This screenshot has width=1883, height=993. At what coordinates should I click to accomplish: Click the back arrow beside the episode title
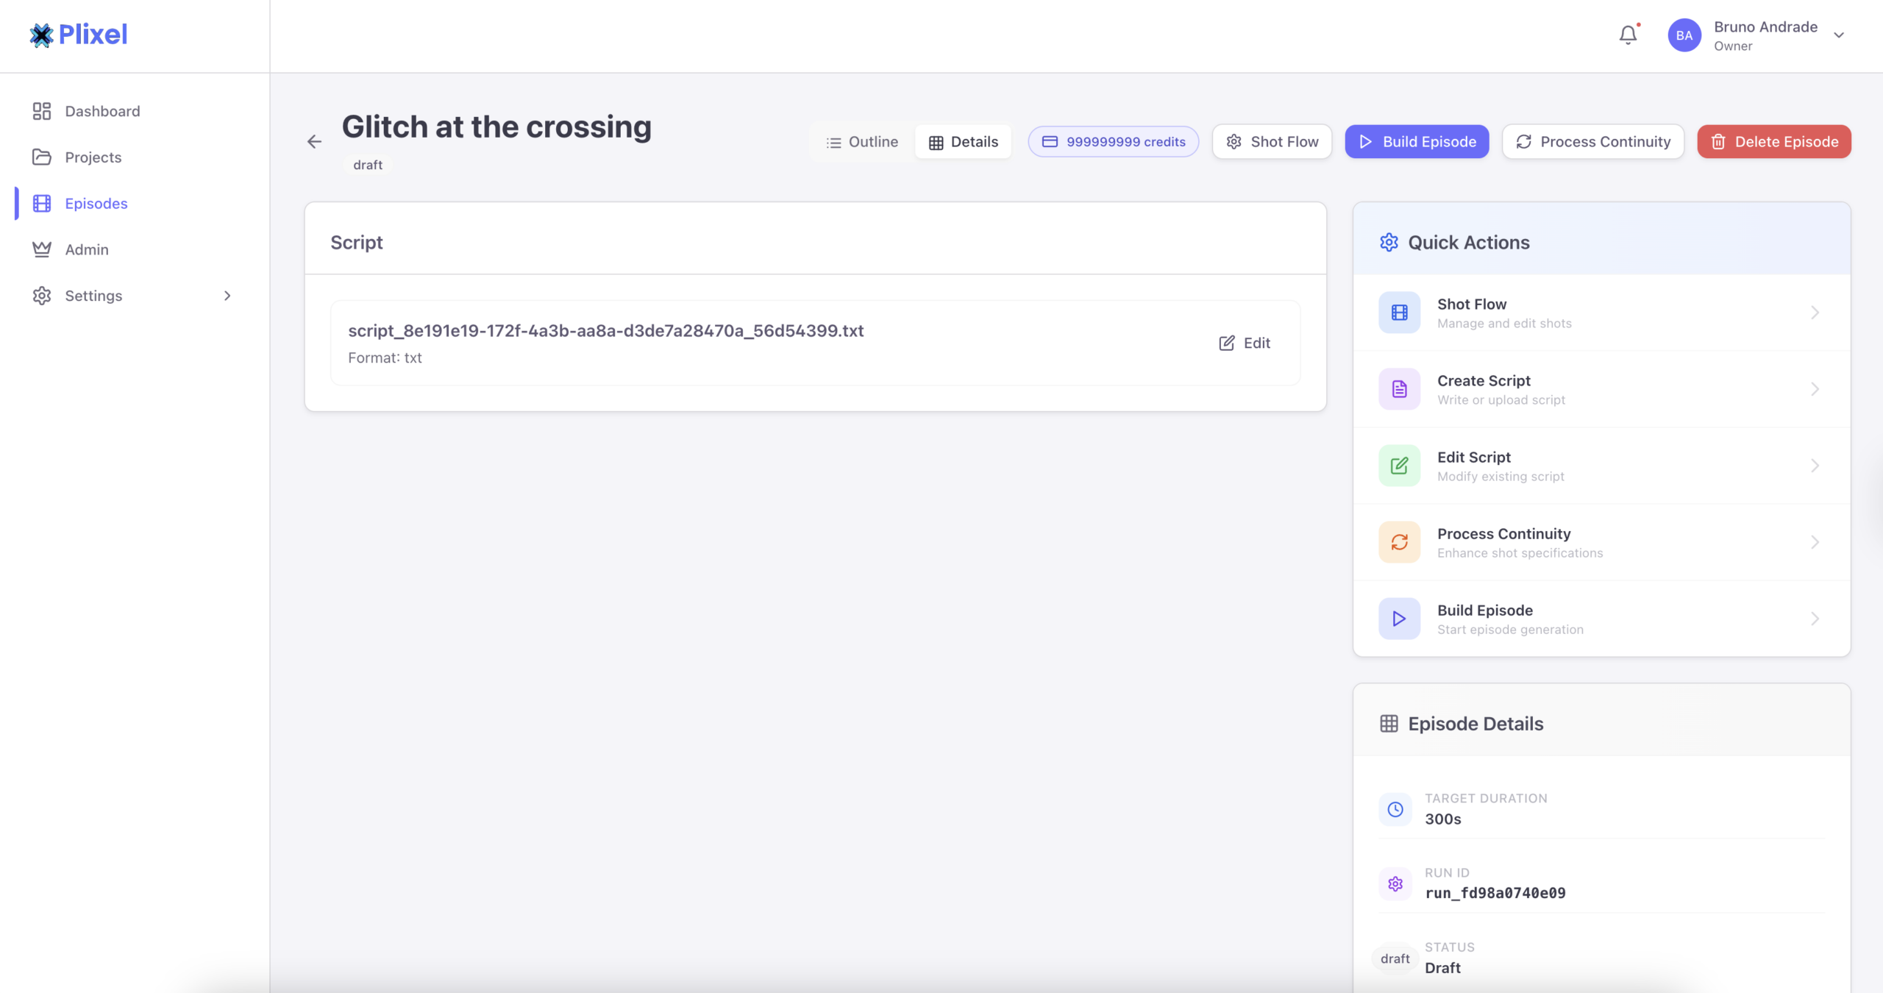click(314, 142)
